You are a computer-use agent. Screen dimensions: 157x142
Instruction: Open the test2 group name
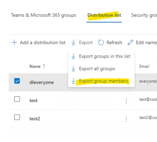[x=35, y=119]
